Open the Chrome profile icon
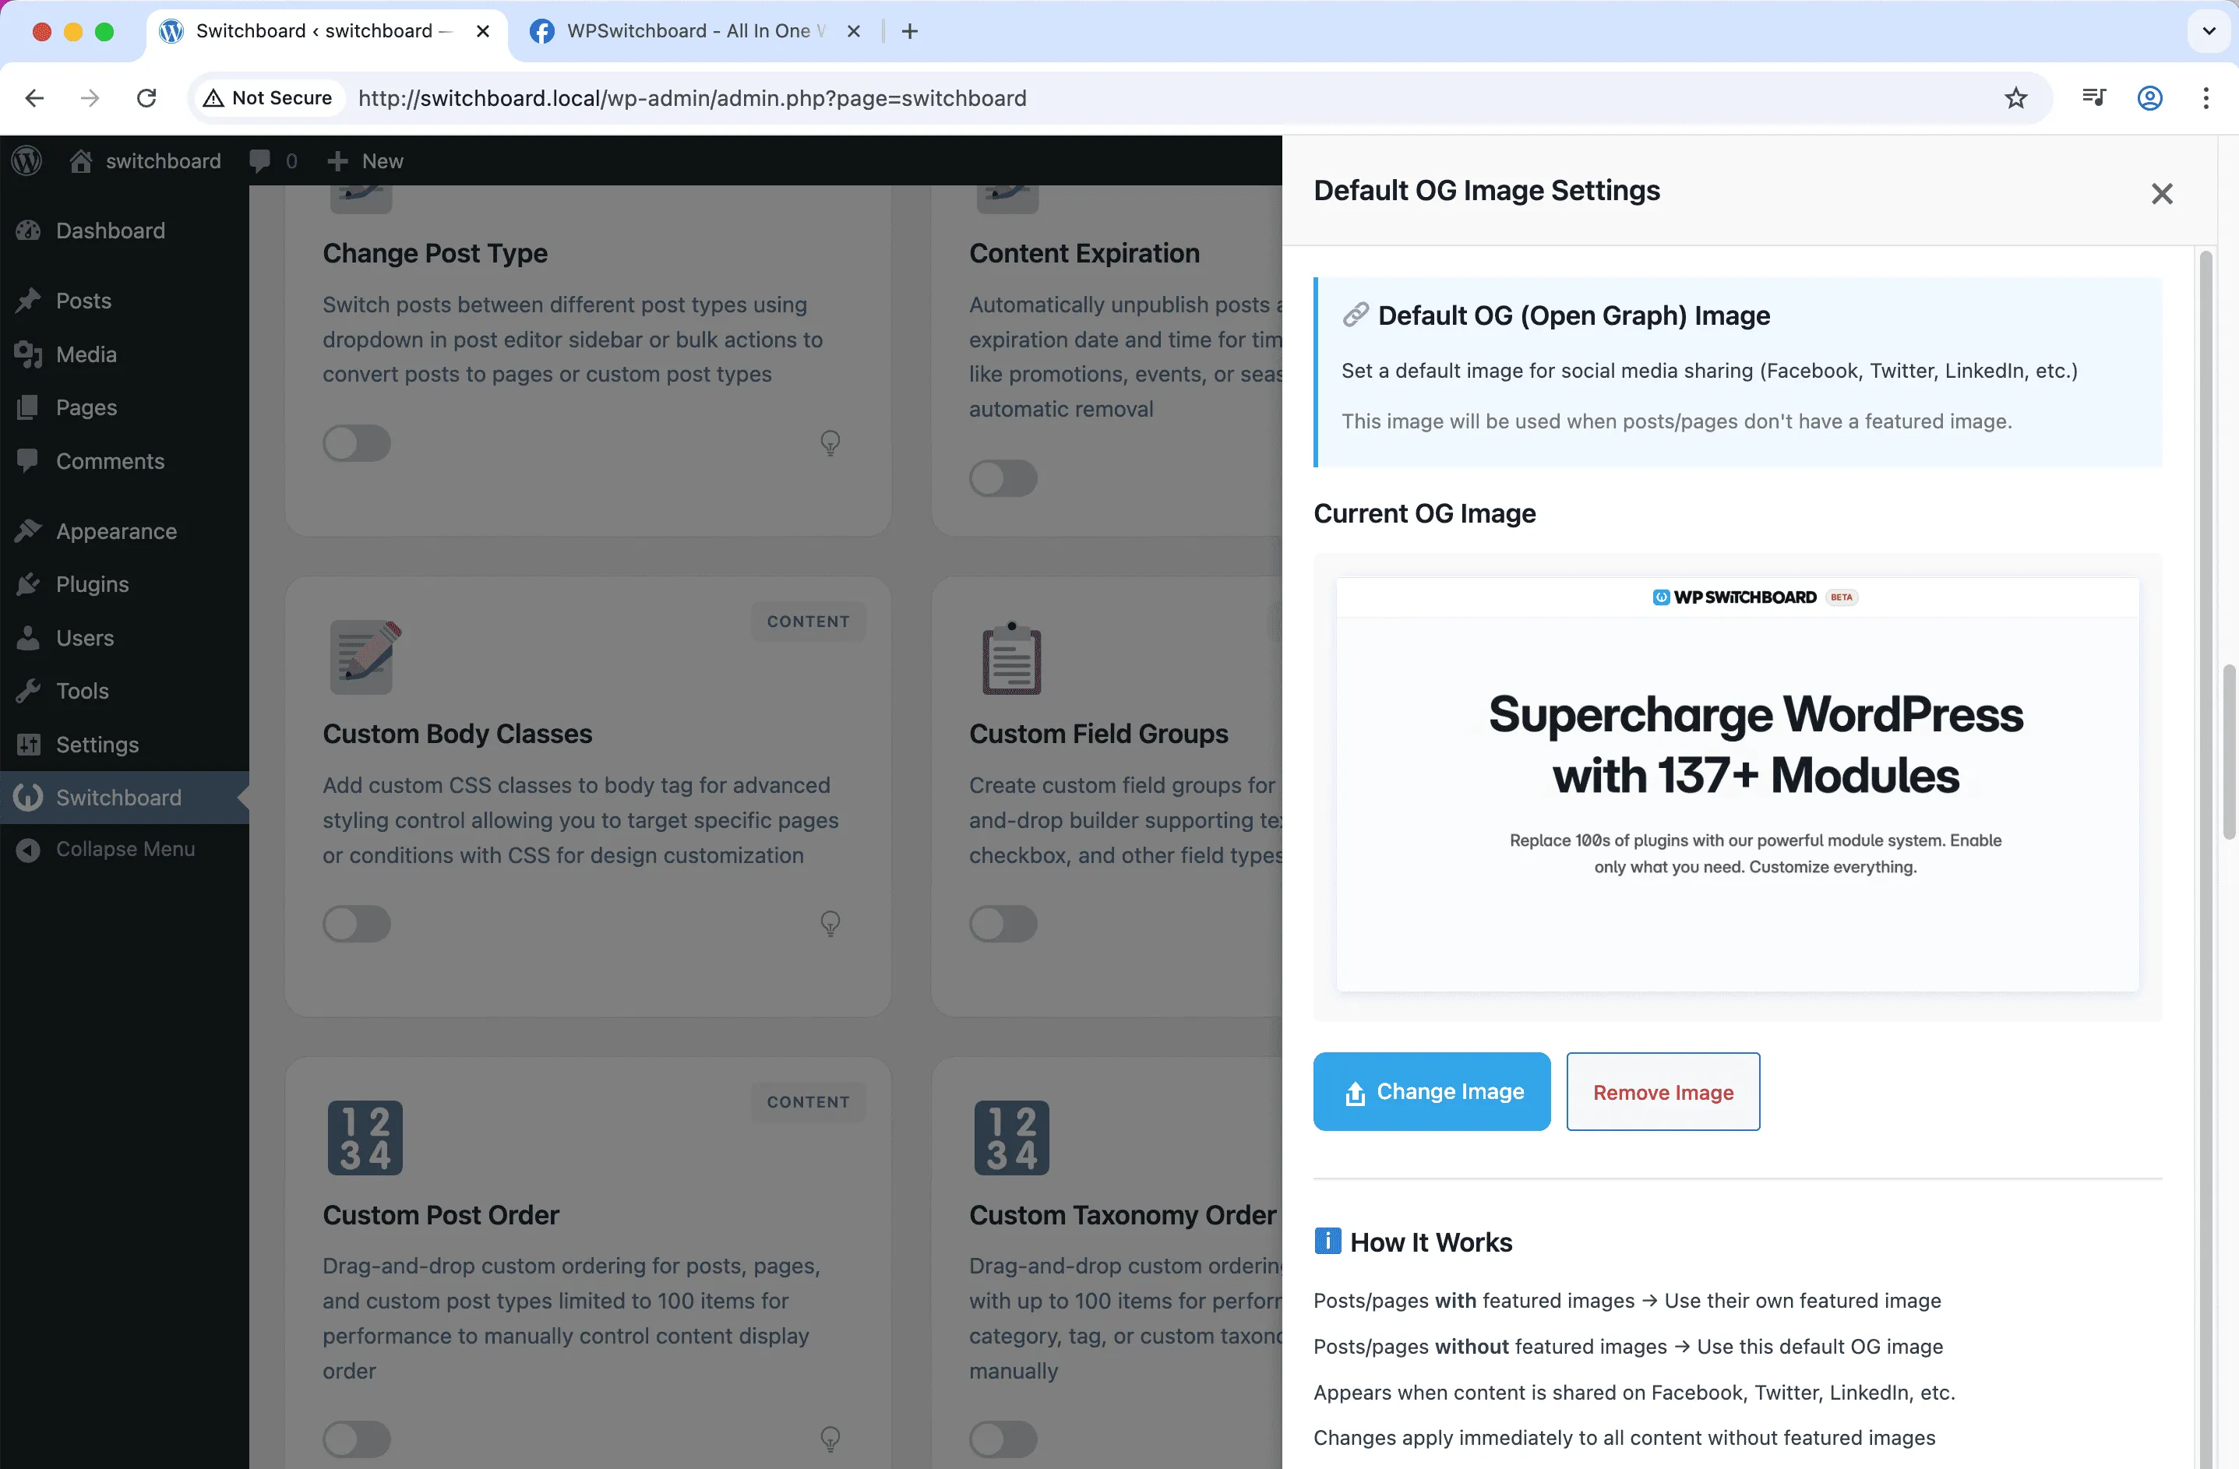The width and height of the screenshot is (2239, 1469). pyautogui.click(x=2149, y=98)
